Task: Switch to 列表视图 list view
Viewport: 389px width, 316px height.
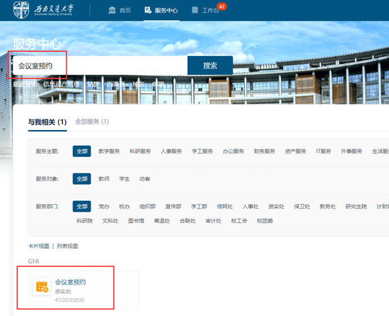Action: click(x=67, y=246)
